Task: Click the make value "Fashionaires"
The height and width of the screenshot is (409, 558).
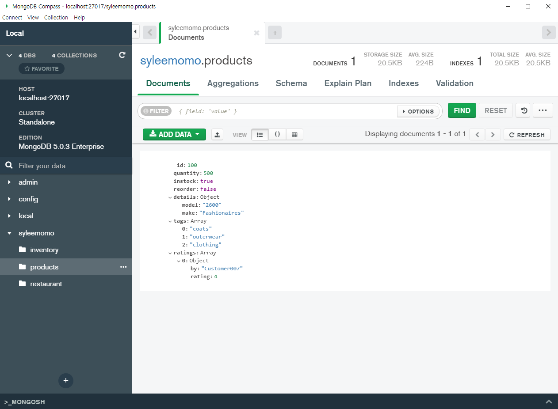Action: click(222, 213)
